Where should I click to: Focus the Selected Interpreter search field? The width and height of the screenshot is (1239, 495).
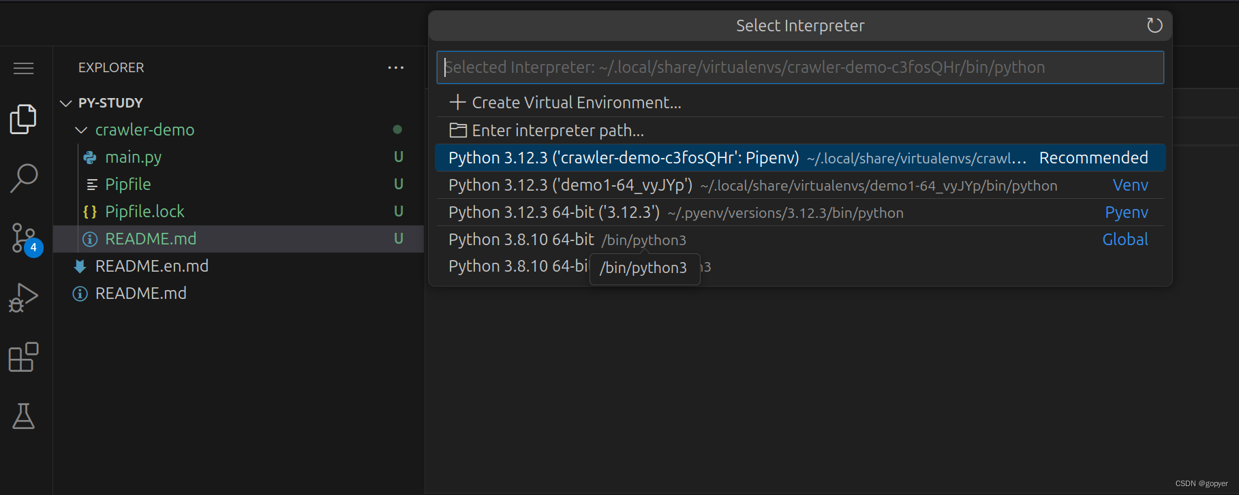tap(799, 67)
